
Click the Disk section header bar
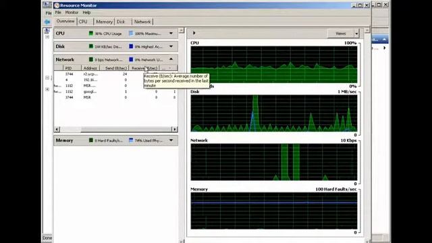pyautogui.click(x=115, y=47)
